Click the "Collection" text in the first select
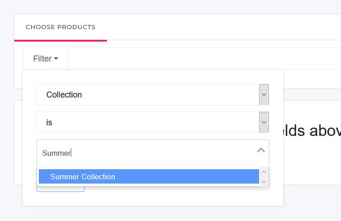Viewport: 341px width, 221px height. tap(64, 95)
